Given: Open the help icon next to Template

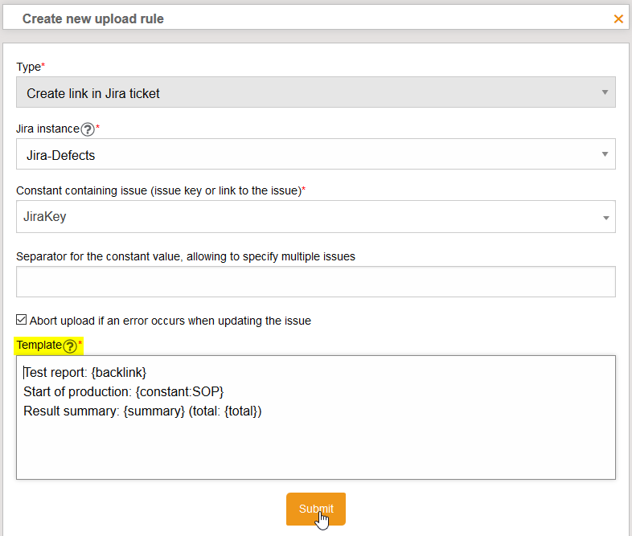Looking at the screenshot, I should pos(70,346).
